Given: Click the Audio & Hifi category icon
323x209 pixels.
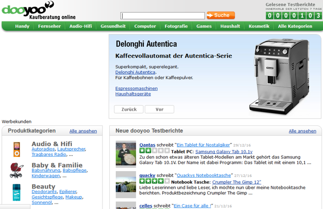Looking at the screenshot, I should pyautogui.click(x=17, y=149).
